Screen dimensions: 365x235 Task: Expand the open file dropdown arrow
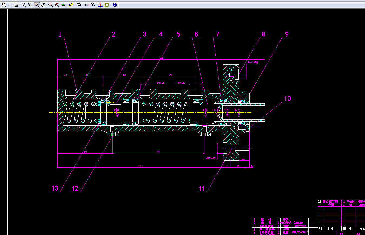tap(9, 5)
